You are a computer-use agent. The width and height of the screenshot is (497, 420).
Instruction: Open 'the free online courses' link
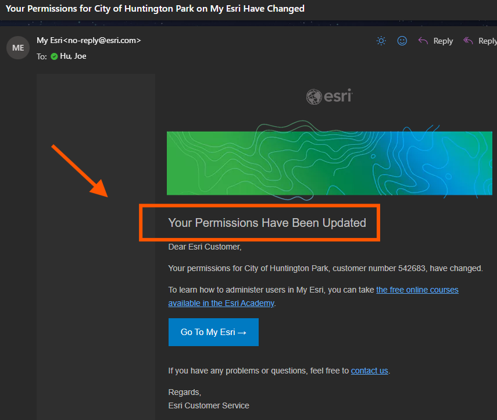point(417,290)
